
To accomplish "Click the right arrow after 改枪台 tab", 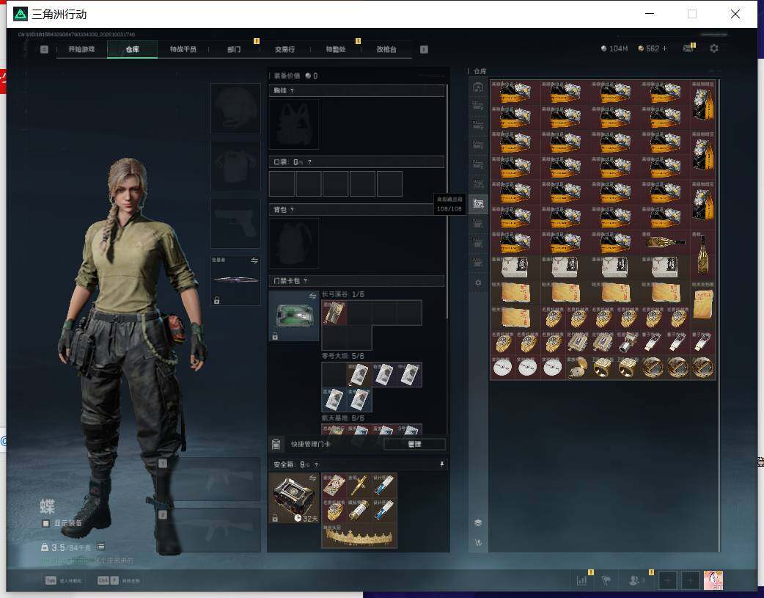I will point(424,49).
